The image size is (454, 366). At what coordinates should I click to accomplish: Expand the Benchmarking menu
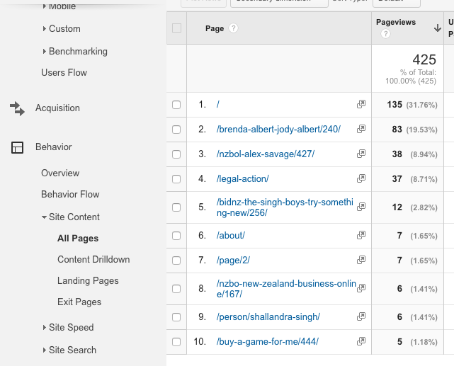click(78, 52)
